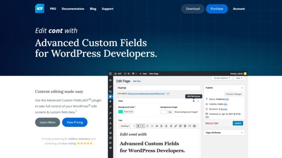Image resolution: width=282 pixels, height=158 pixels.
Task: Toggle bold formatting in Title editor
Action: (x=138, y=126)
